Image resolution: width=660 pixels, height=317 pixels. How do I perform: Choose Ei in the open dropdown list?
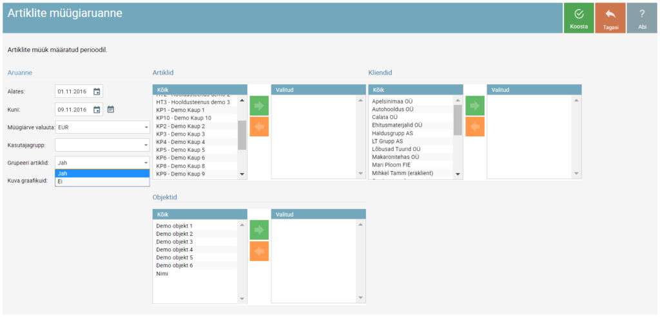point(102,181)
